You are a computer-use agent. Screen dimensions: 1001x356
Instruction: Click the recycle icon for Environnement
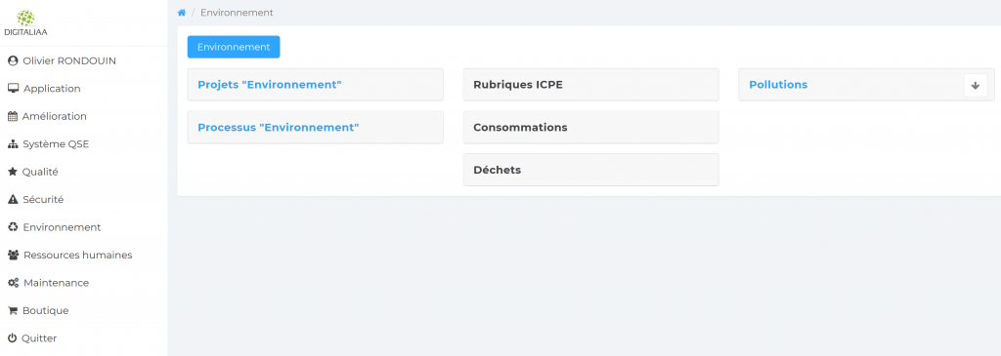[x=13, y=227]
